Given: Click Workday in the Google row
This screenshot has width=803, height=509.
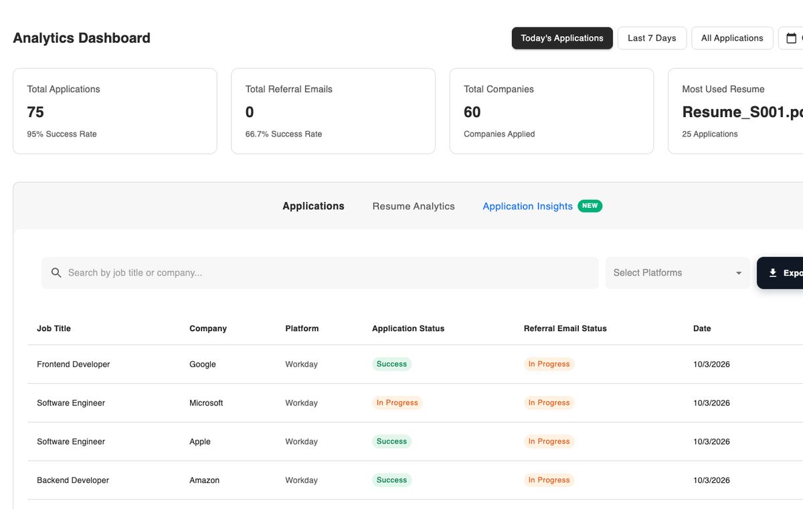Looking at the screenshot, I should [x=301, y=365].
